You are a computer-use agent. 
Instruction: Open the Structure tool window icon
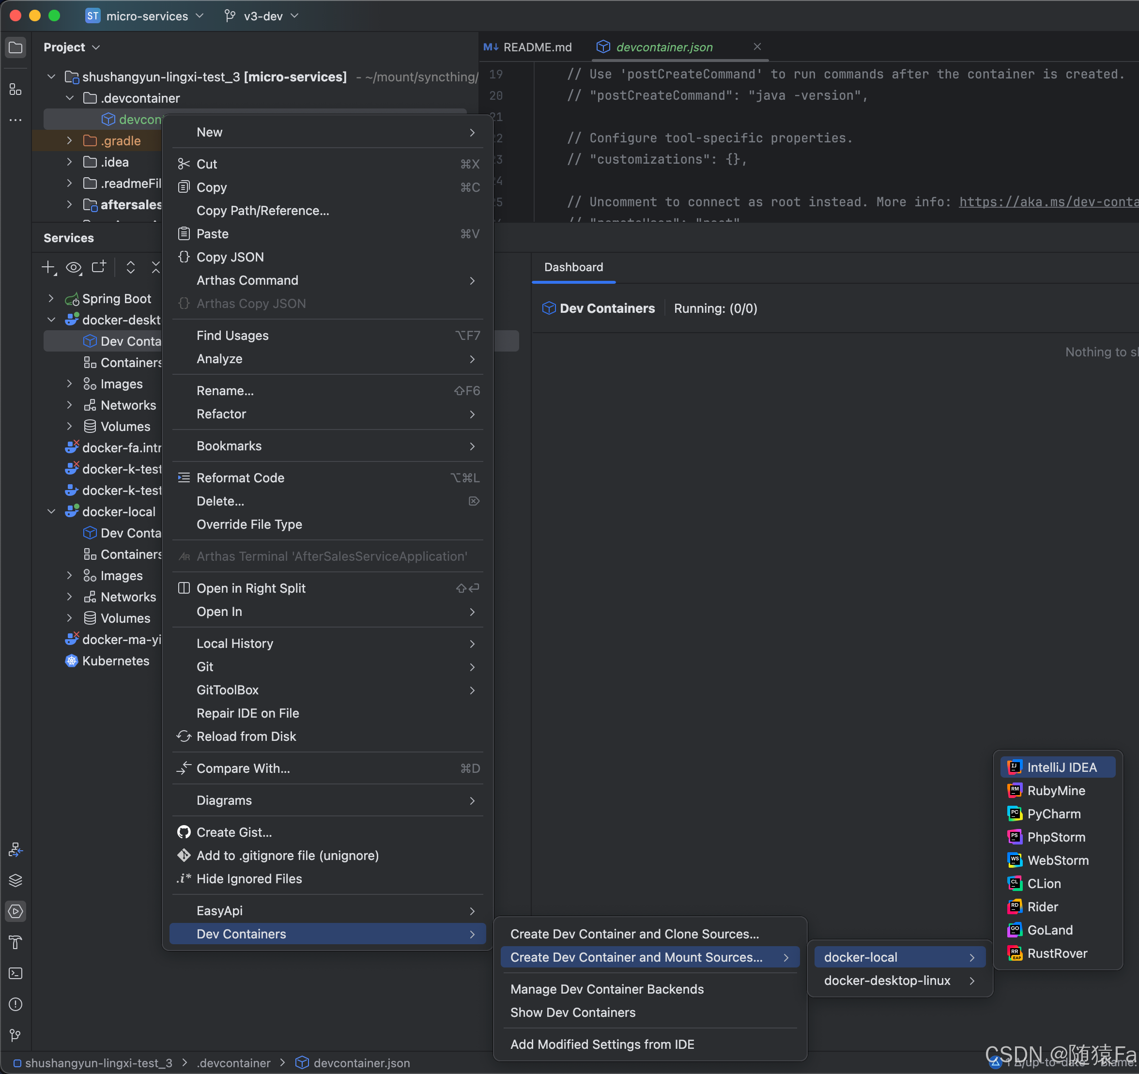(15, 90)
